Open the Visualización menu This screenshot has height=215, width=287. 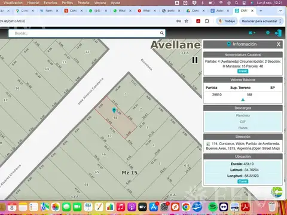click(13, 3)
